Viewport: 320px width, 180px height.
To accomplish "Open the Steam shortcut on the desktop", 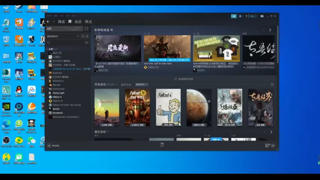I will [19, 8].
